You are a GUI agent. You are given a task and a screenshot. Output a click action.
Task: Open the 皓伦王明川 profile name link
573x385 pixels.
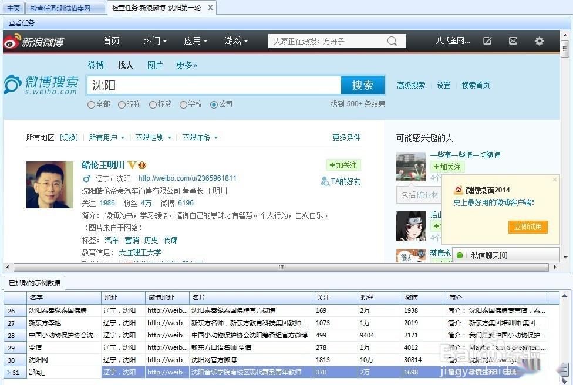point(103,165)
